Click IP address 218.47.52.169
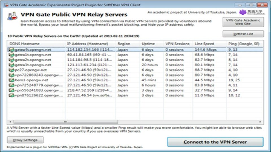The height and width of the screenshot is (152, 271). (x=80, y=90)
